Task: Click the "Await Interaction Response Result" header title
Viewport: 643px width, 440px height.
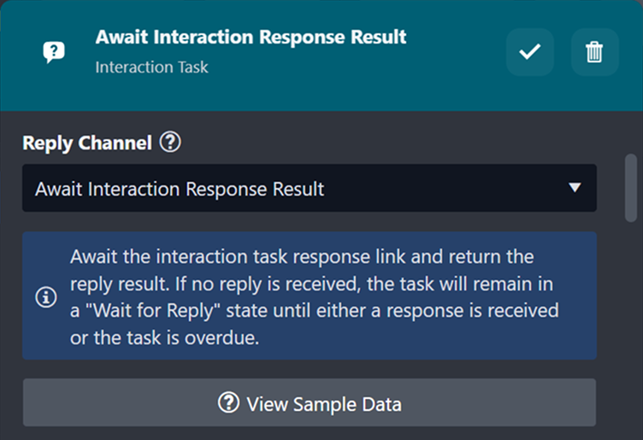Action: pos(251,38)
